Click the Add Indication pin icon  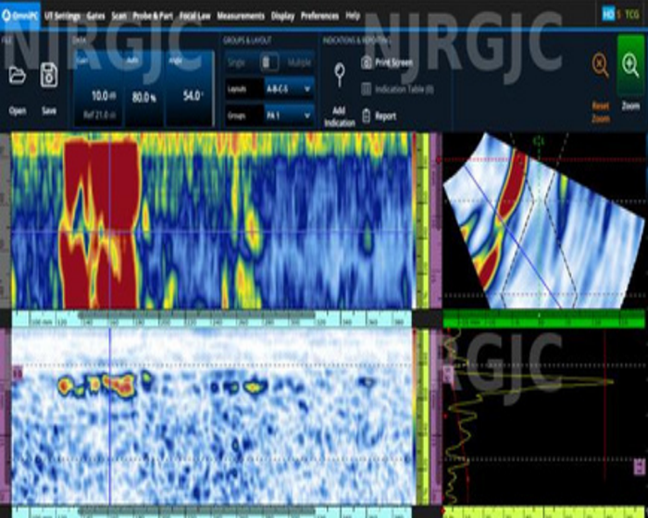340,76
